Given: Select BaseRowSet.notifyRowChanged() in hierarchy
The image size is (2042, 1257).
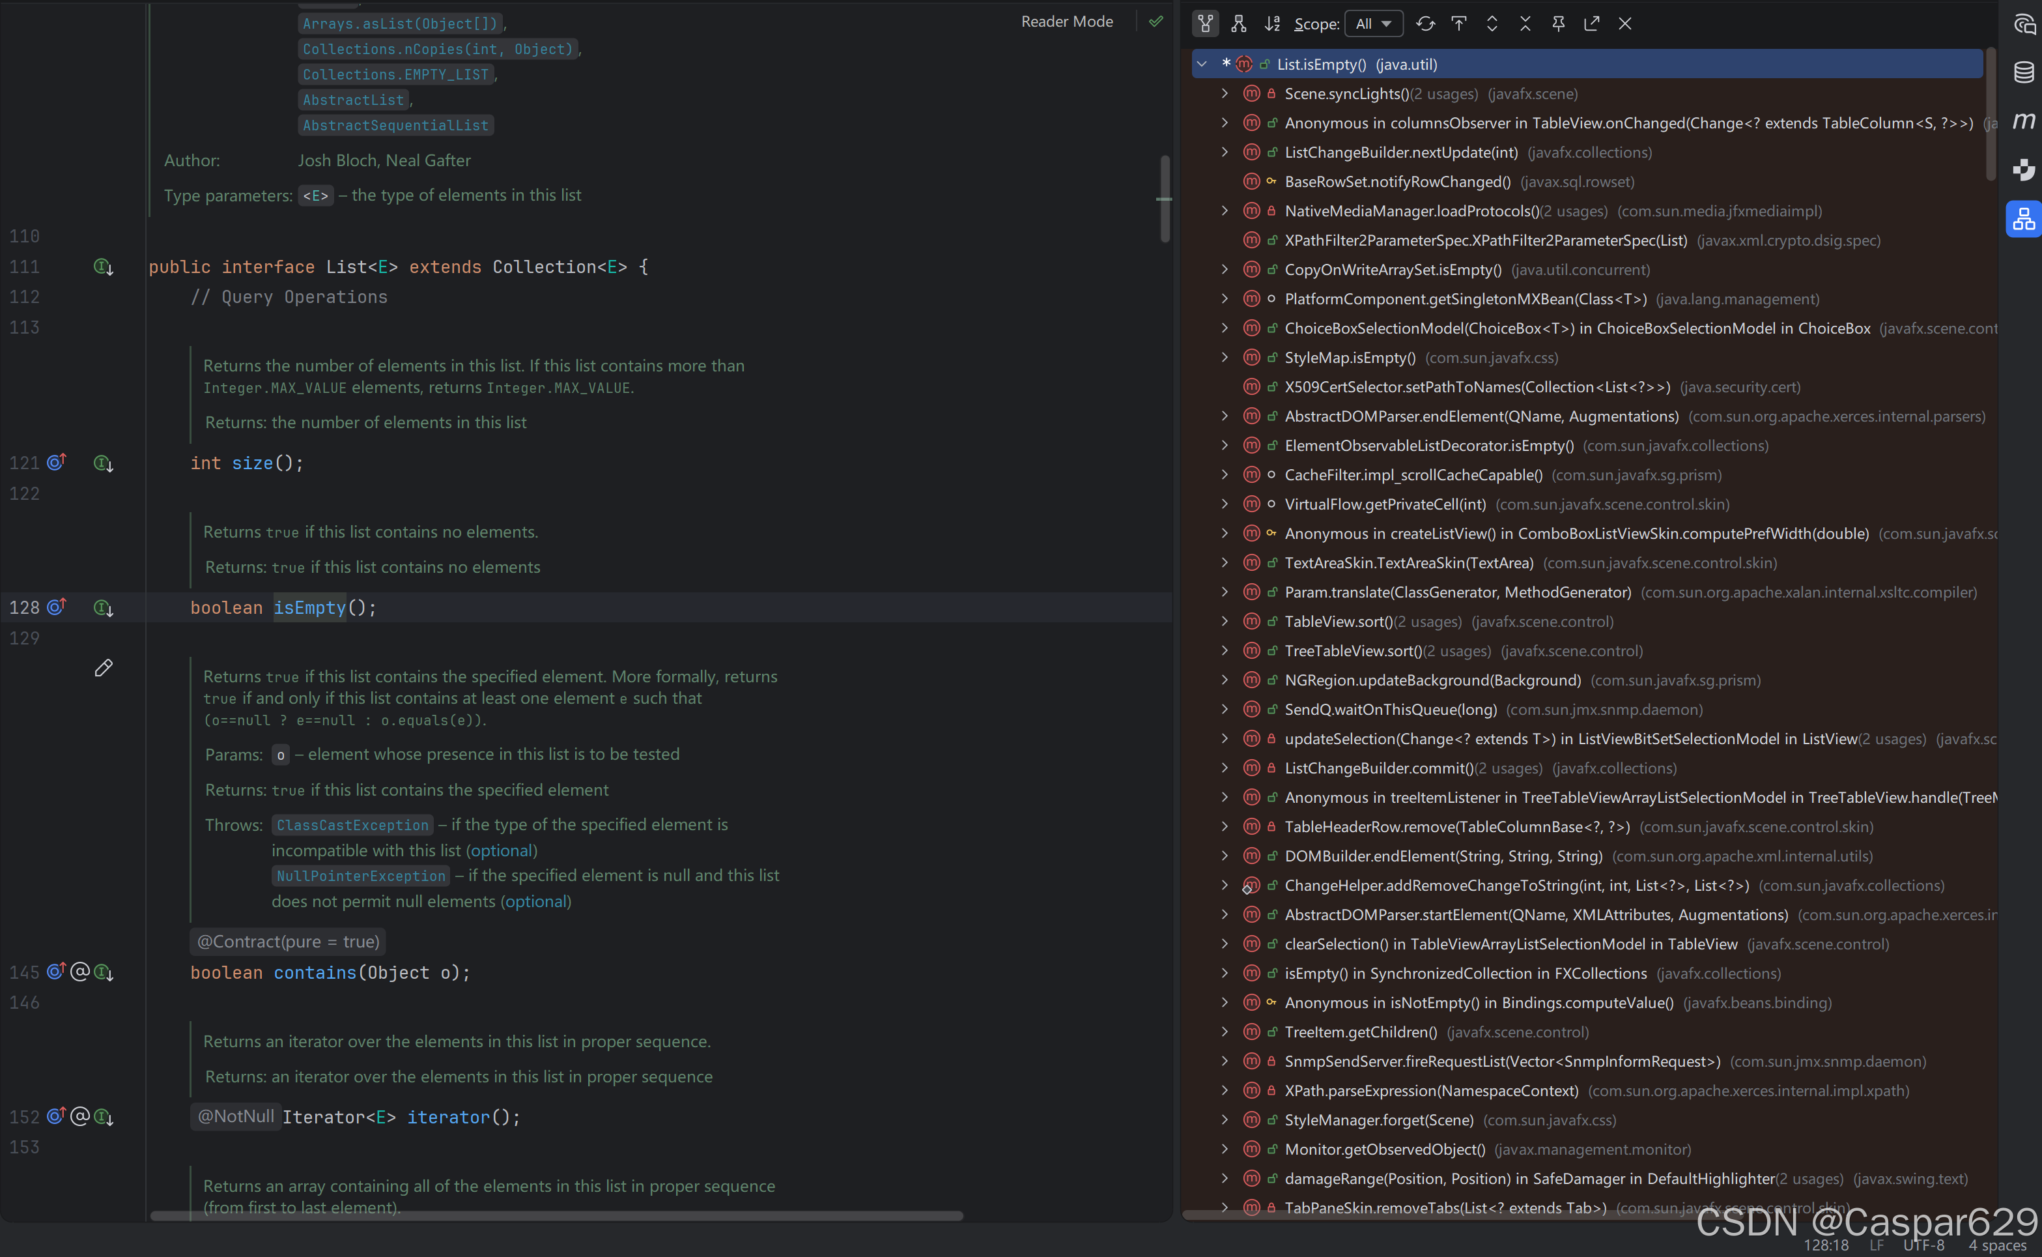Looking at the screenshot, I should [x=1397, y=182].
